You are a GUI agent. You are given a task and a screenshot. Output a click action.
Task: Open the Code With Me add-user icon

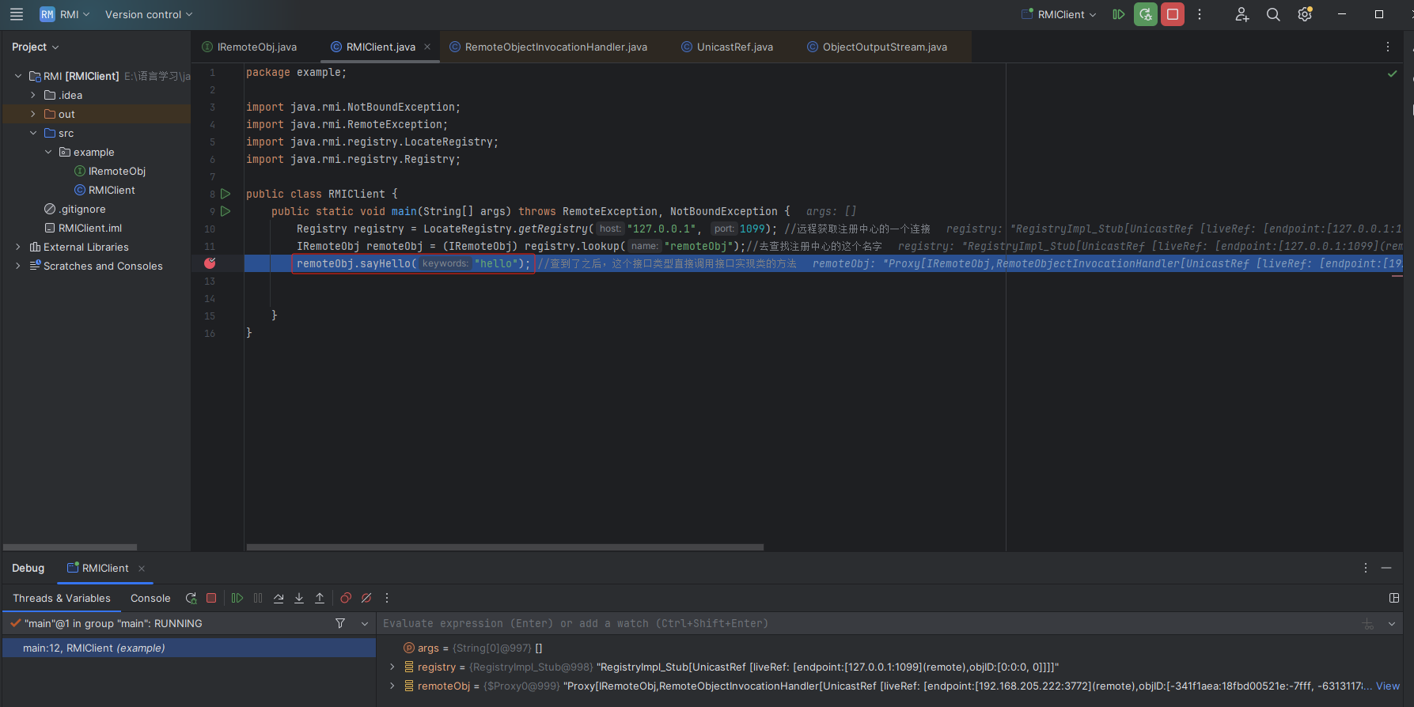point(1242,14)
